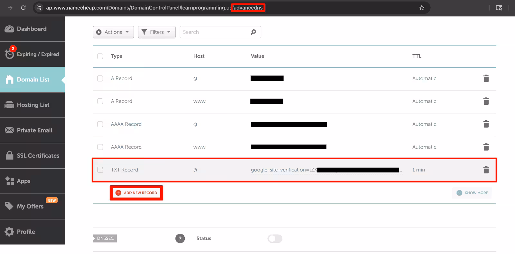Open SSL Certificates sidebar section
Image resolution: width=515 pixels, height=254 pixels.
pyautogui.click(x=32, y=156)
